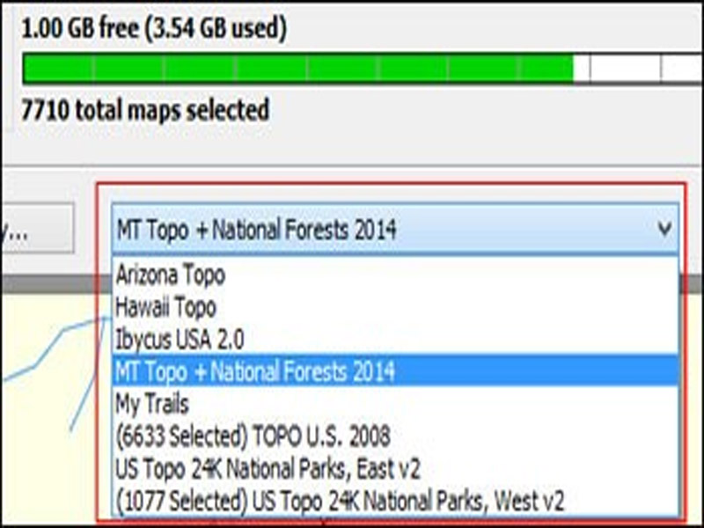
Task: Click the 7710 total maps selected label
Action: tap(145, 111)
